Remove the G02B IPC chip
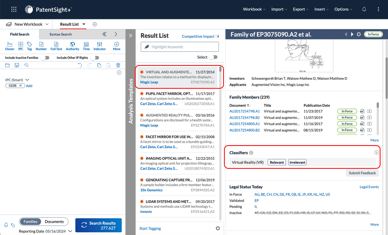This screenshot has width=388, height=235. click(21, 86)
